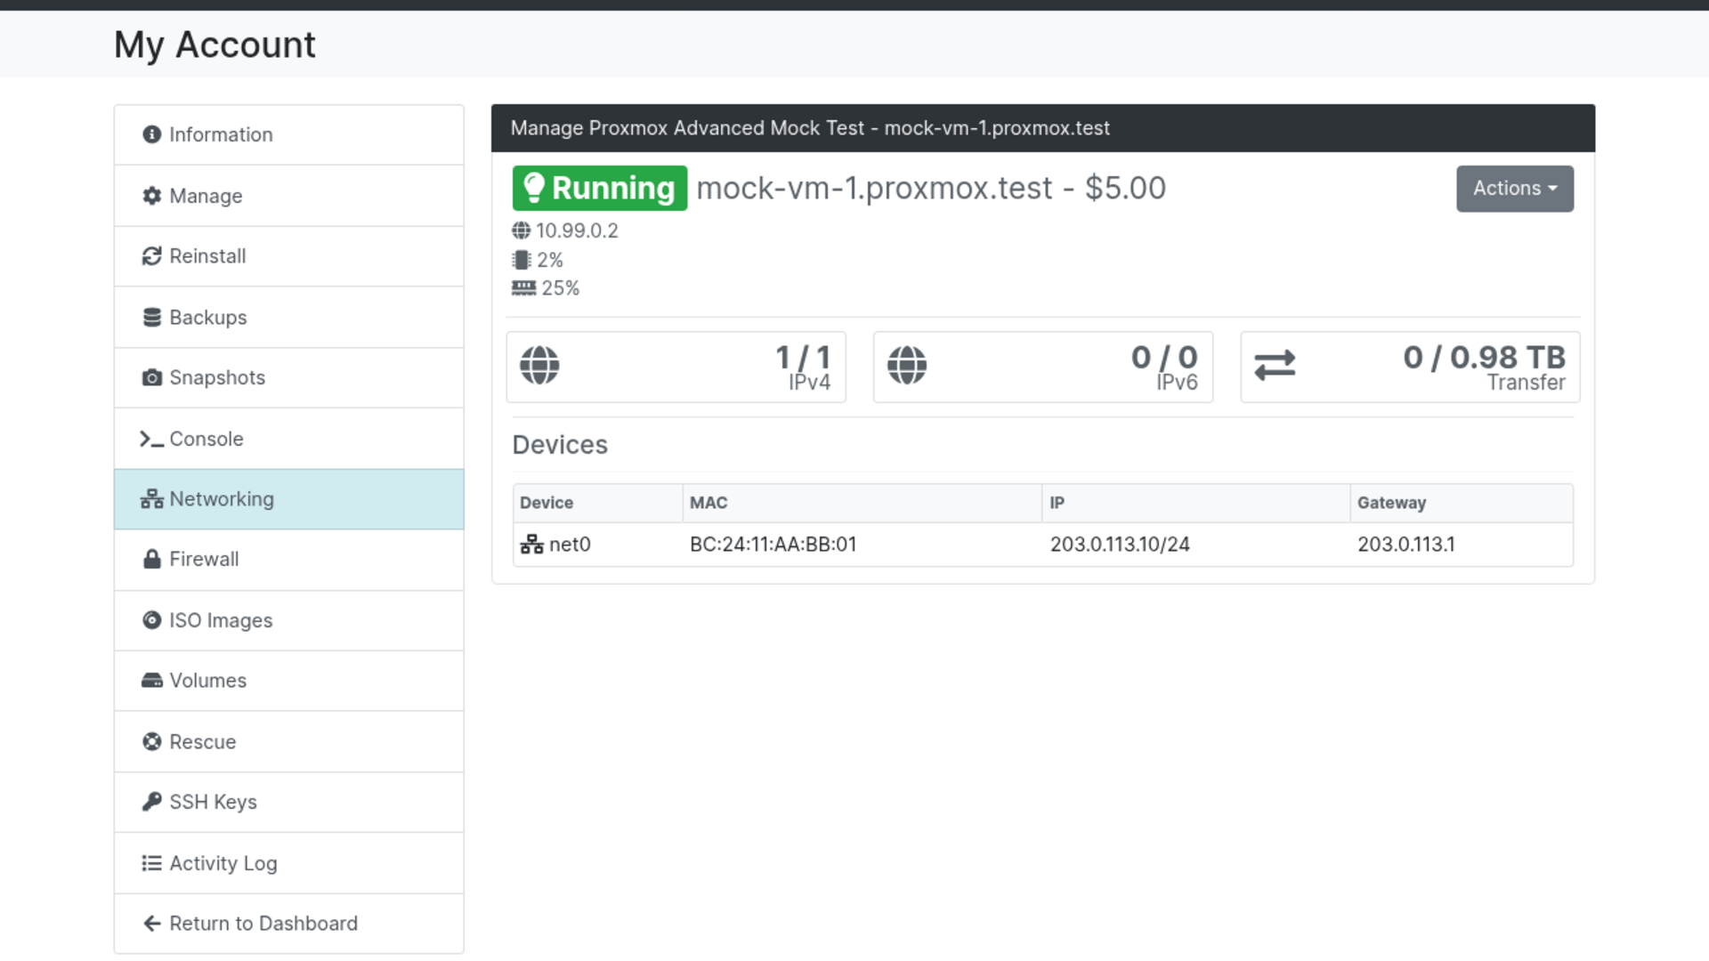Viewport: 1709px width, 961px height.
Task: Click the Networking icon in the sidebar
Action: click(152, 499)
